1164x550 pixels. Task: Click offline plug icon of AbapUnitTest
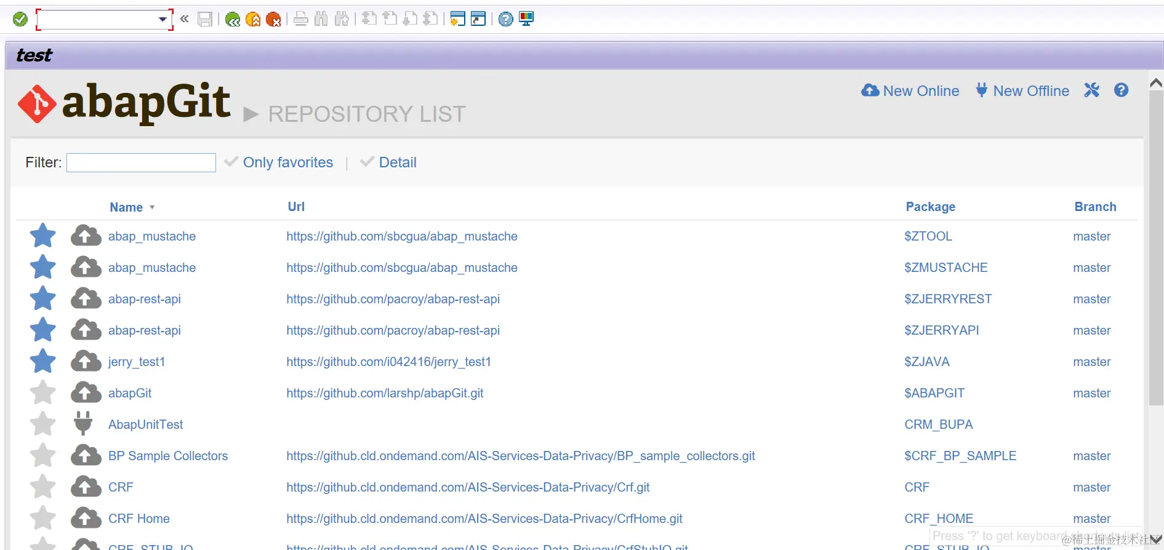coord(83,423)
